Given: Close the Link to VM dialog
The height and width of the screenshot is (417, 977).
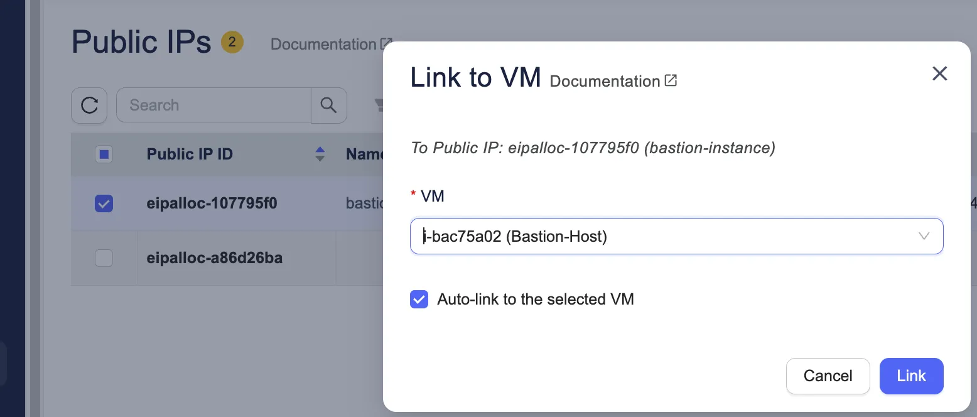Looking at the screenshot, I should coord(939,73).
